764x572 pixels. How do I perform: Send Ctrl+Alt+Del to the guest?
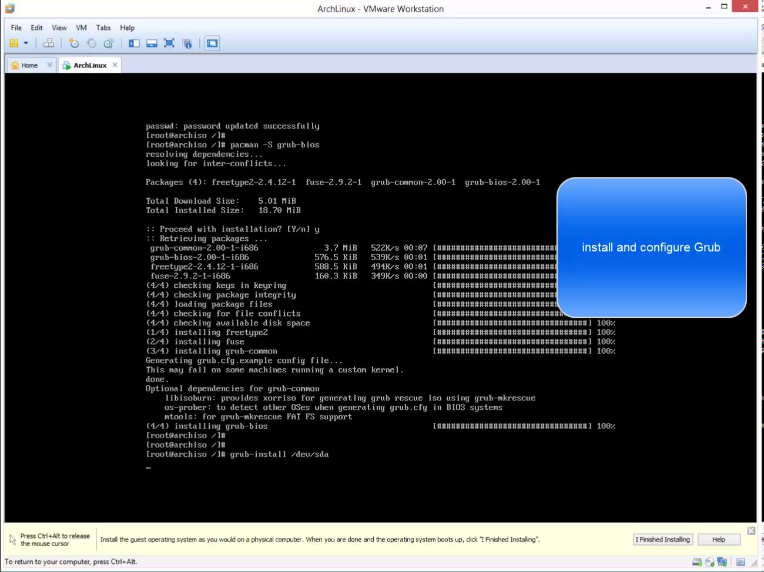click(49, 43)
